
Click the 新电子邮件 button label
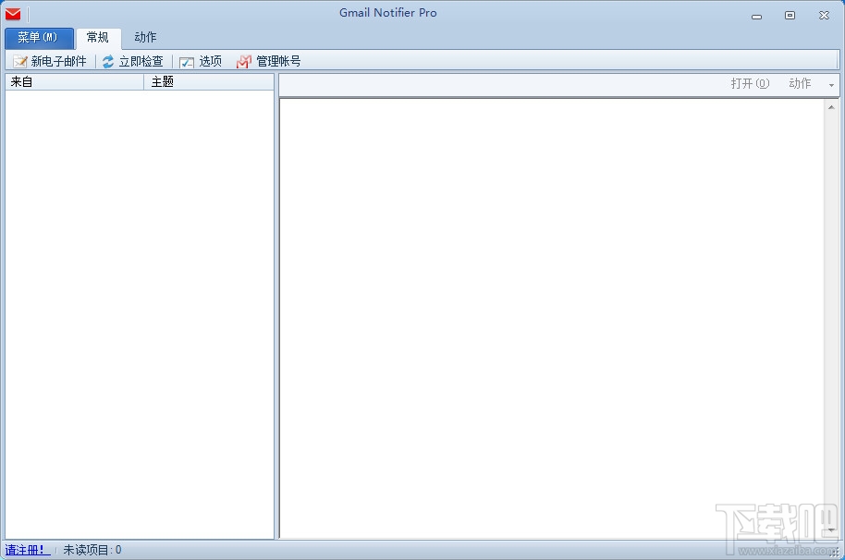point(59,61)
